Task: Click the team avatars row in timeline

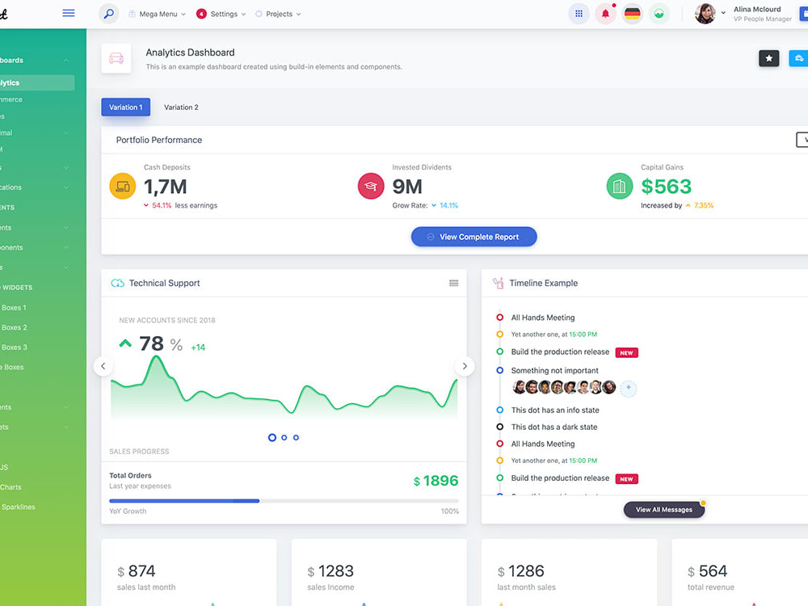Action: [564, 388]
